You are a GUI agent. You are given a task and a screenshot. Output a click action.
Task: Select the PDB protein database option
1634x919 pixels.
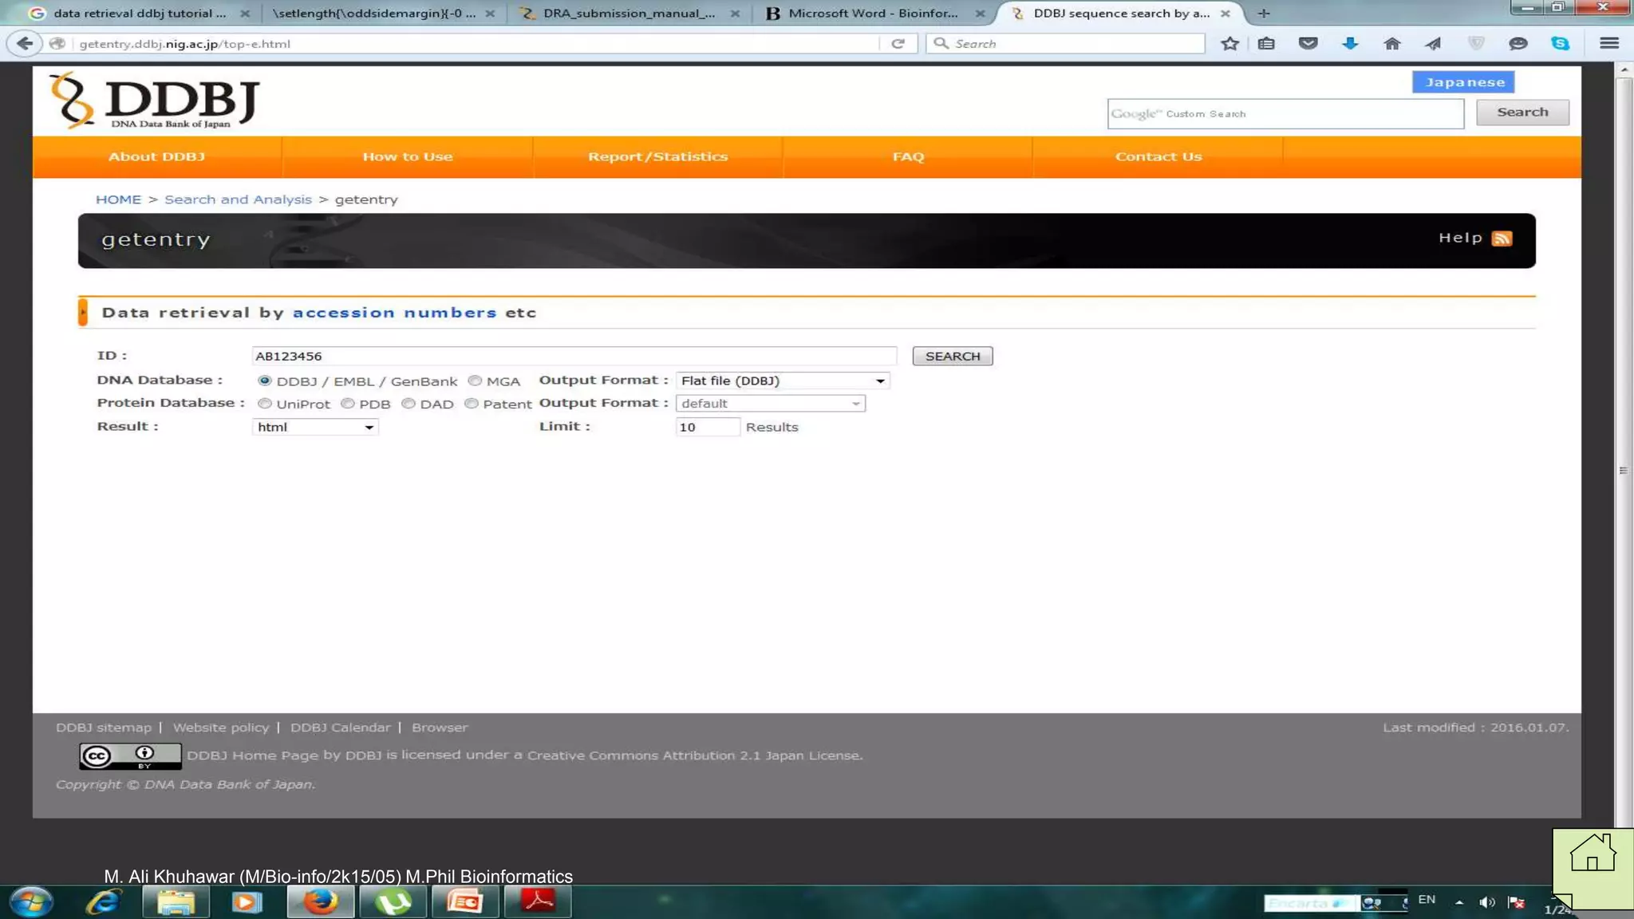click(x=348, y=404)
